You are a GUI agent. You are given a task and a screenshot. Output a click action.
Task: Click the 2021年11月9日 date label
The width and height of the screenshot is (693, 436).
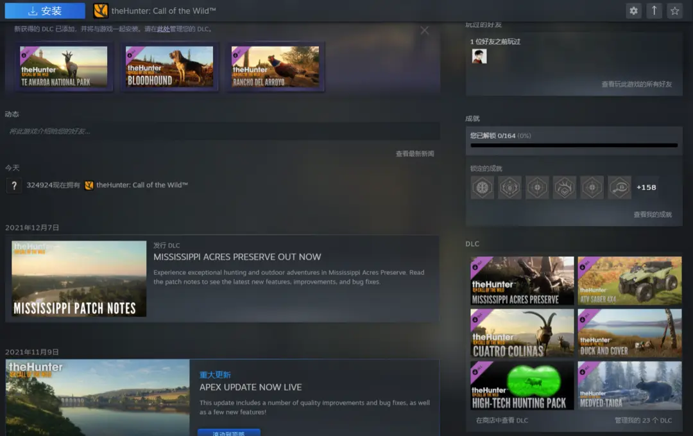point(32,353)
